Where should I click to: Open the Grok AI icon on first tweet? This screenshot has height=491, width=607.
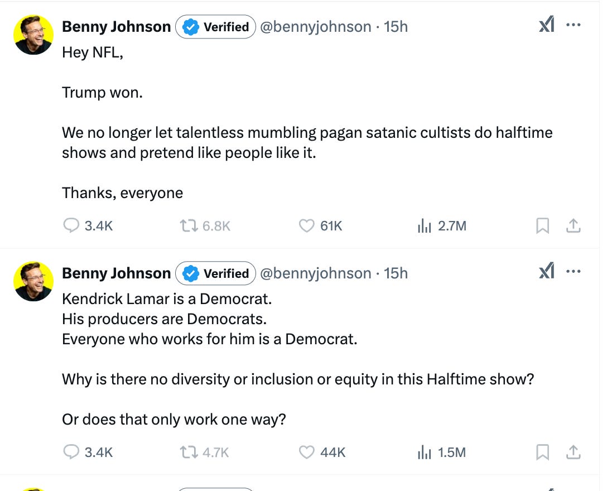tap(546, 24)
